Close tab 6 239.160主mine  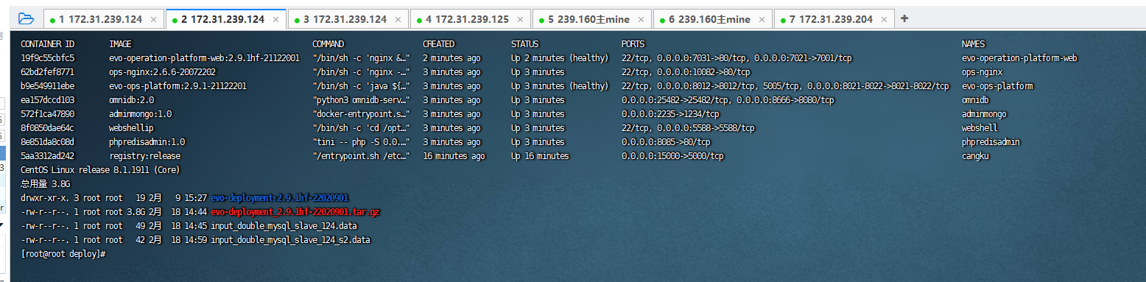coord(761,19)
